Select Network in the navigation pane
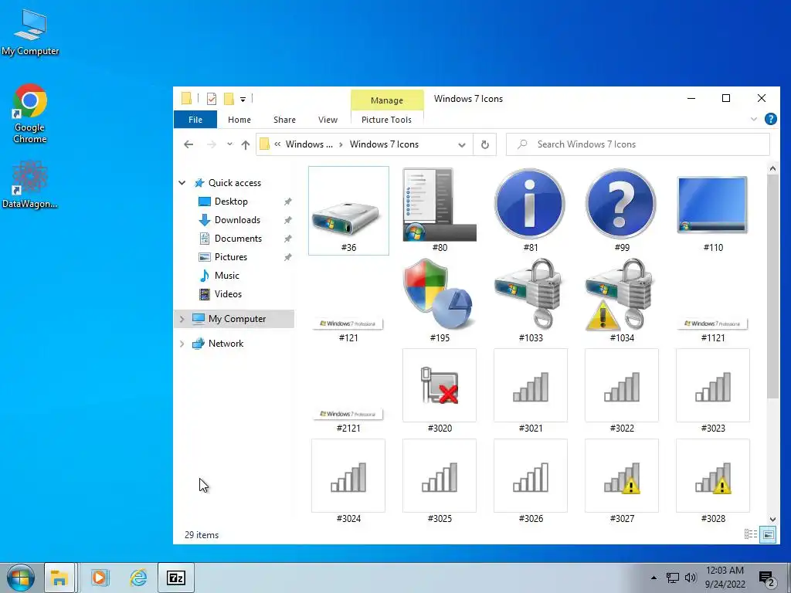791x593 pixels. [x=226, y=344]
